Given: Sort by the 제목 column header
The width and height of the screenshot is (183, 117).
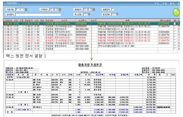Looking at the screenshot, I should point(127,21).
